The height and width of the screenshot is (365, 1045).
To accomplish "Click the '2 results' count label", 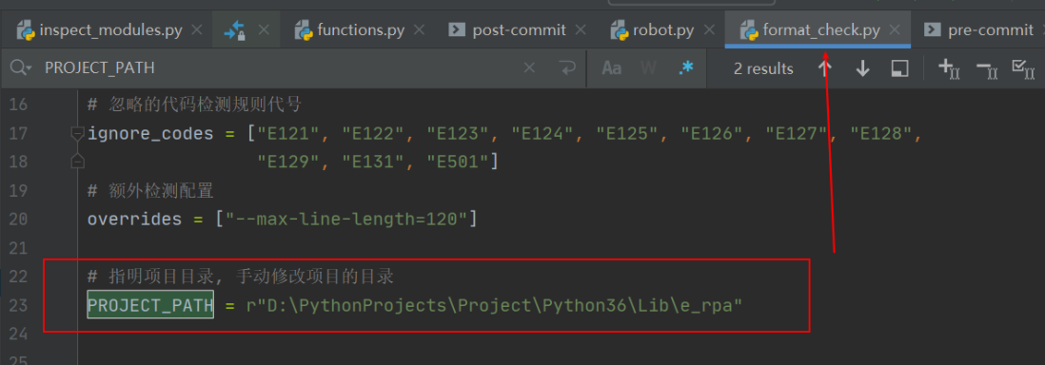I will tap(763, 68).
